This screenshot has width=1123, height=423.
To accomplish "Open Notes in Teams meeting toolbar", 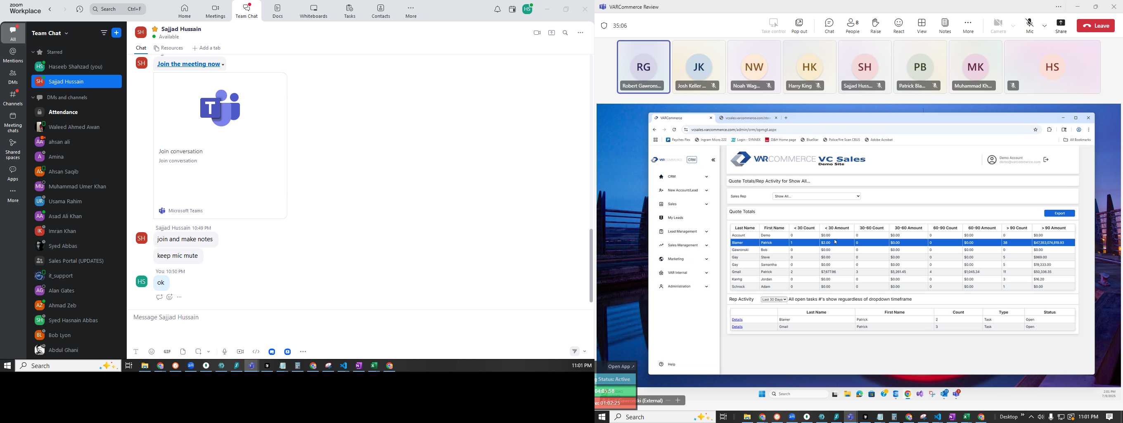I will click(945, 26).
